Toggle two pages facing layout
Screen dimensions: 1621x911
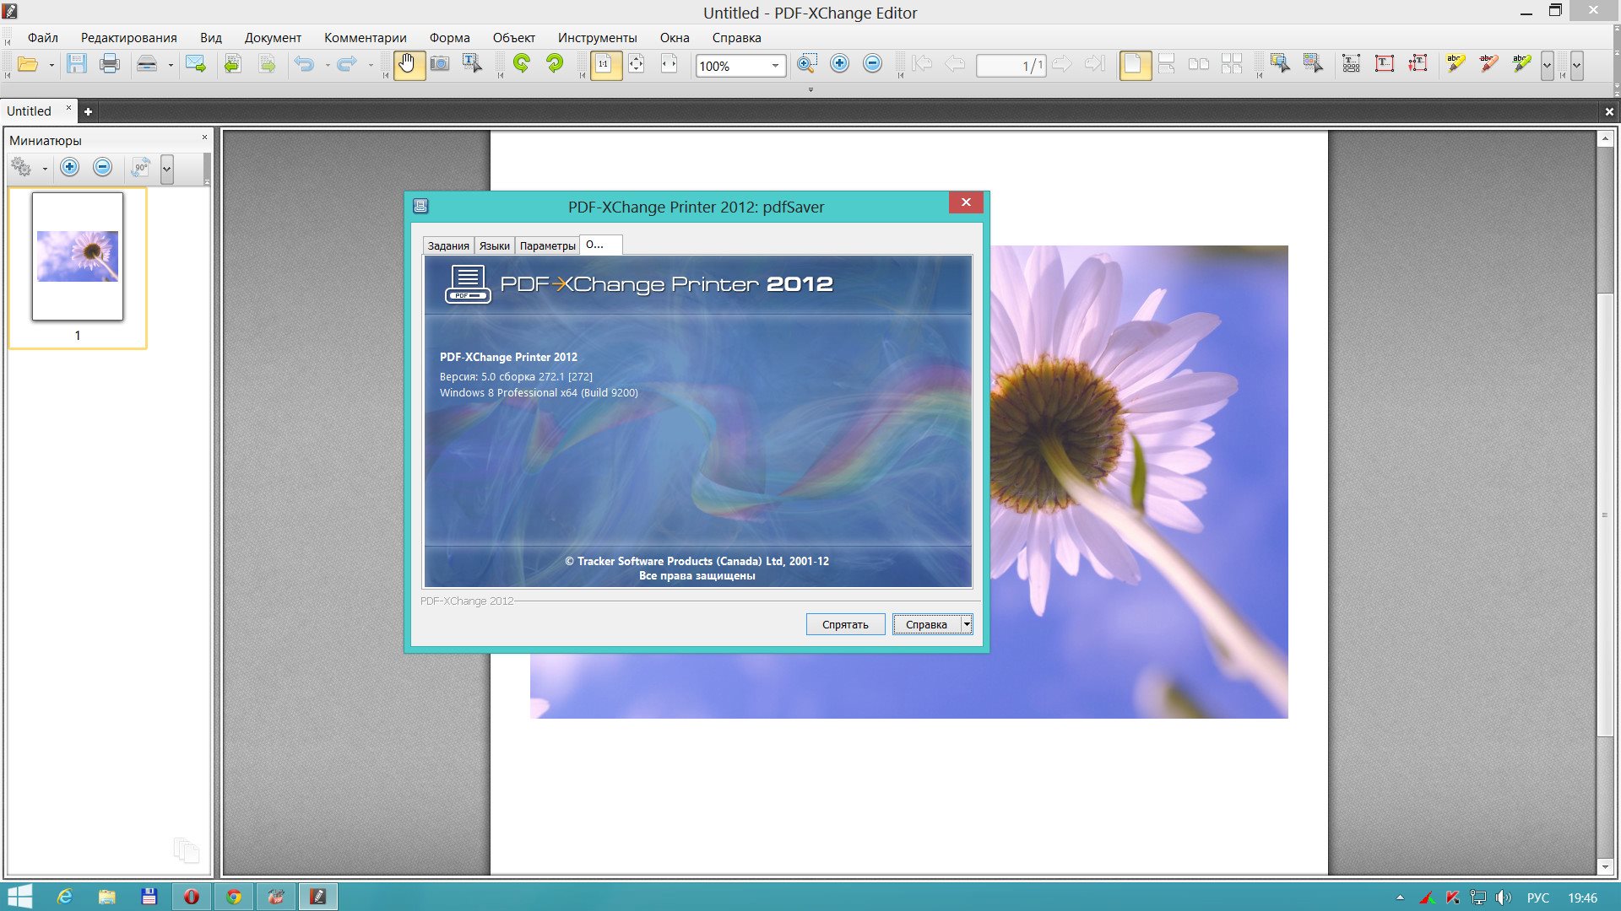[x=1198, y=64]
